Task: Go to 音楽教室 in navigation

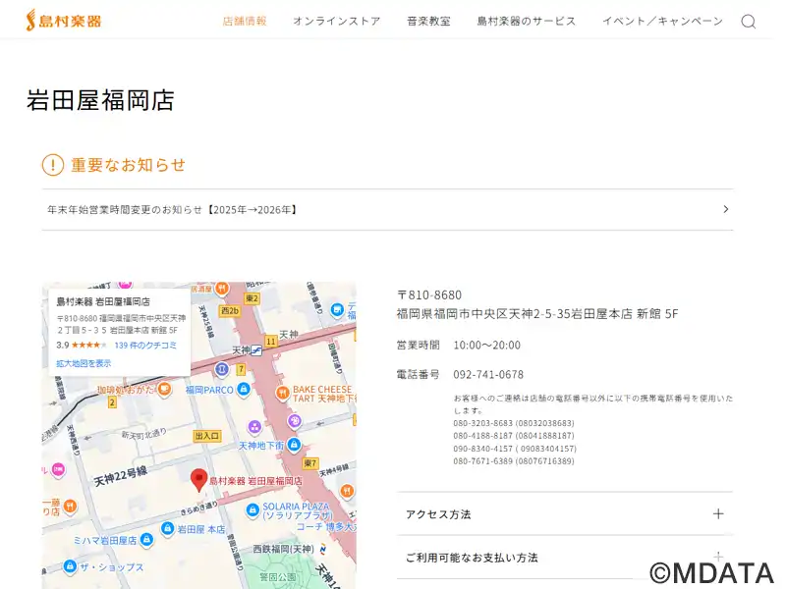Action: tap(428, 21)
